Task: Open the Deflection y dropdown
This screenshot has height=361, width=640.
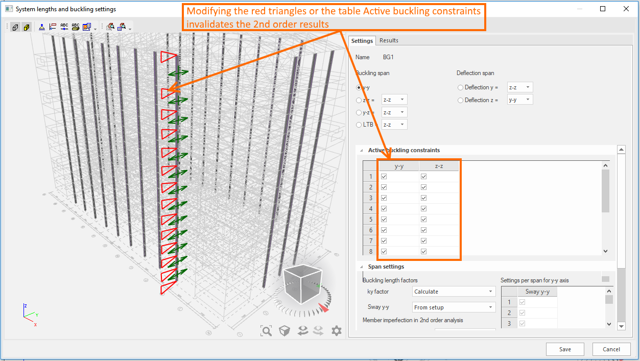Action: [520, 88]
